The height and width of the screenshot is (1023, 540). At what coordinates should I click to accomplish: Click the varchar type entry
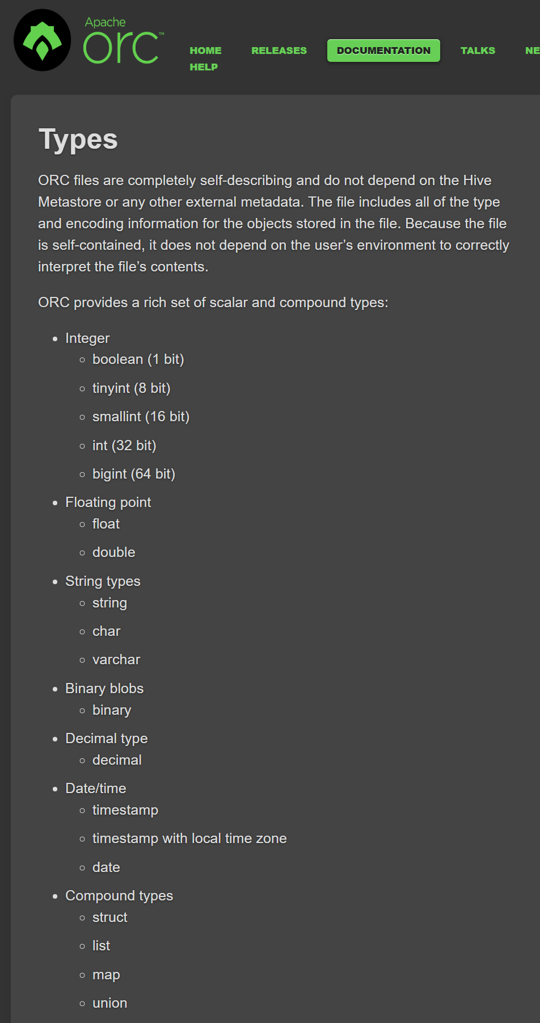(116, 660)
